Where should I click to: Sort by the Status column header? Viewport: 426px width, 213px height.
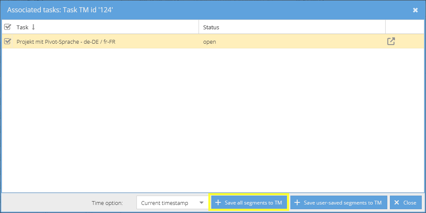pyautogui.click(x=211, y=27)
